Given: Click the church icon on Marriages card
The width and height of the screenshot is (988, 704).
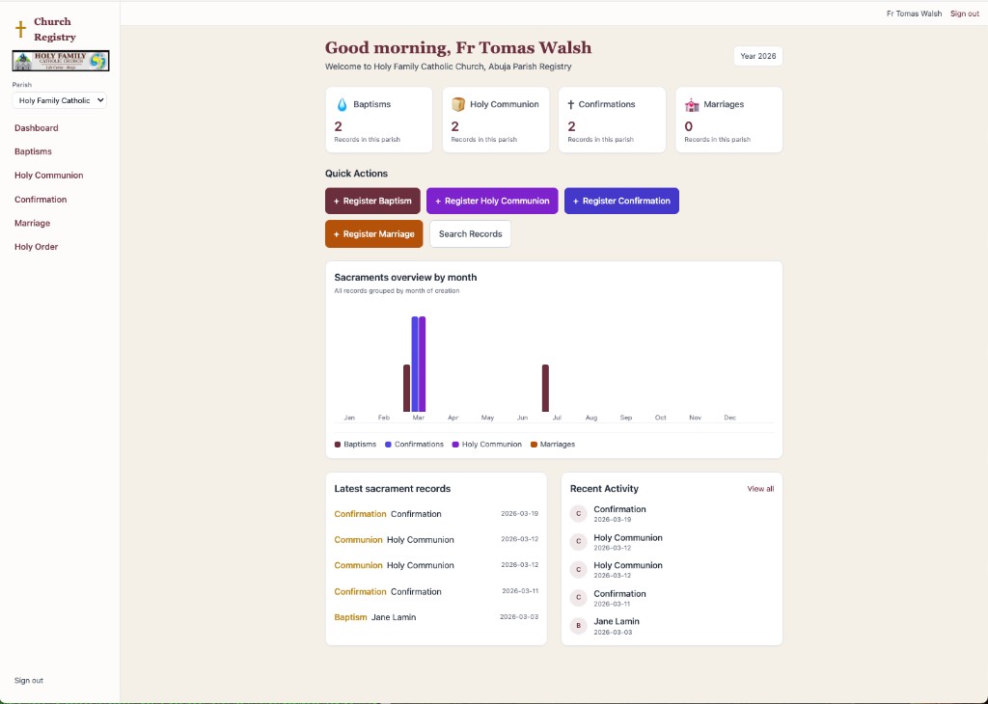Looking at the screenshot, I should (x=693, y=103).
